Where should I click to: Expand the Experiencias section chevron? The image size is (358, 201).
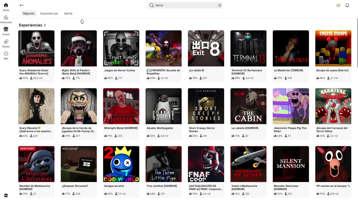click(45, 25)
